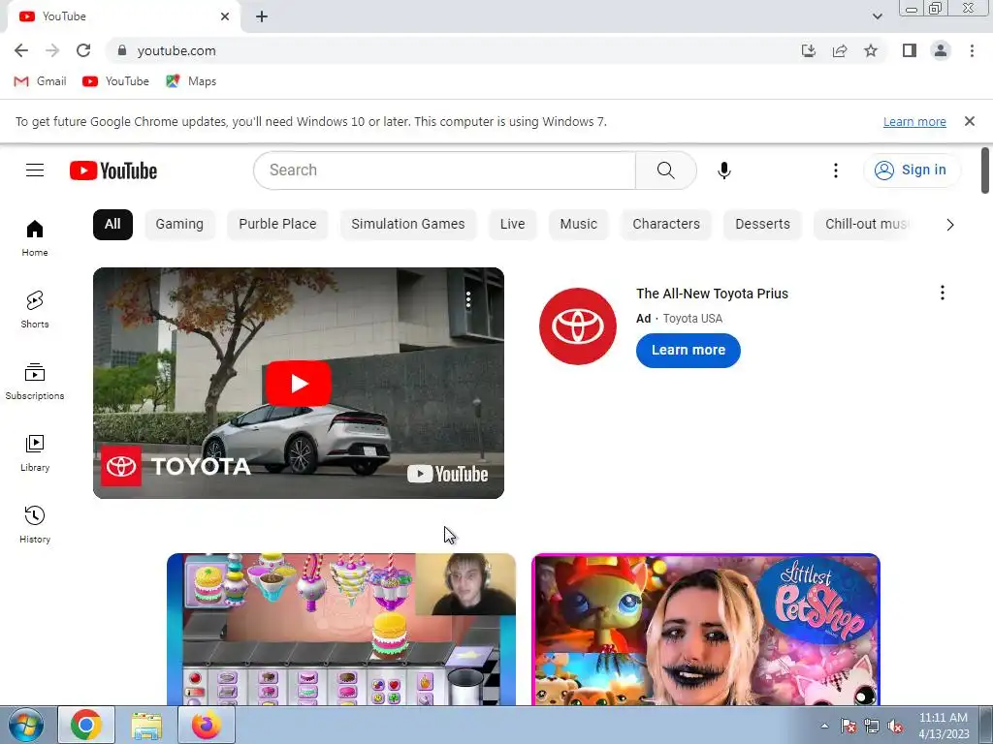This screenshot has width=993, height=744.
Task: Go to Home in the sidebar
Action: (x=35, y=238)
